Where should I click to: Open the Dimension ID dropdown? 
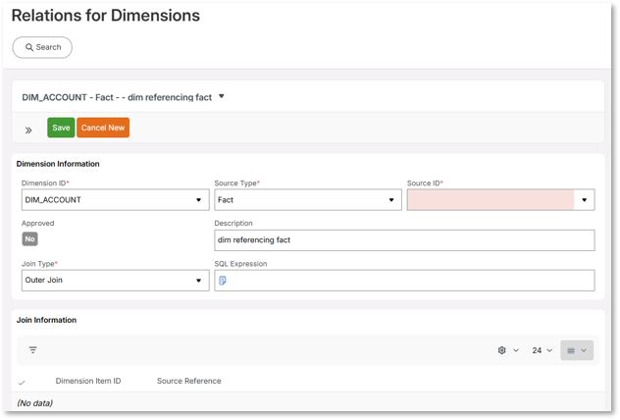point(116,200)
